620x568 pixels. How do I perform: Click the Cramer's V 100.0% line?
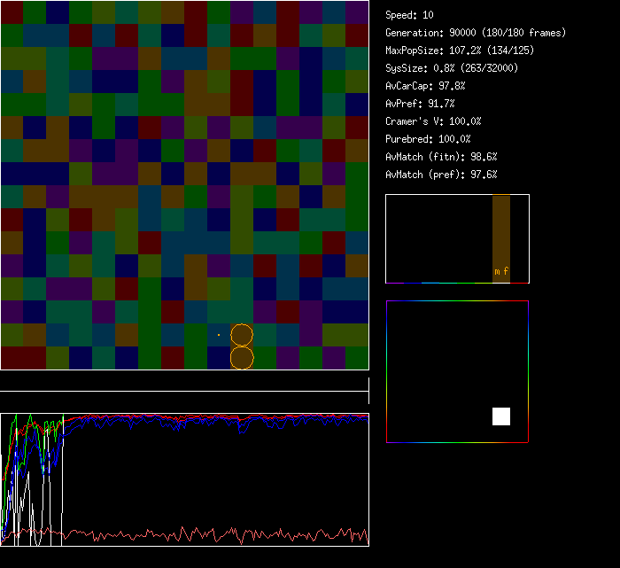coord(434,121)
